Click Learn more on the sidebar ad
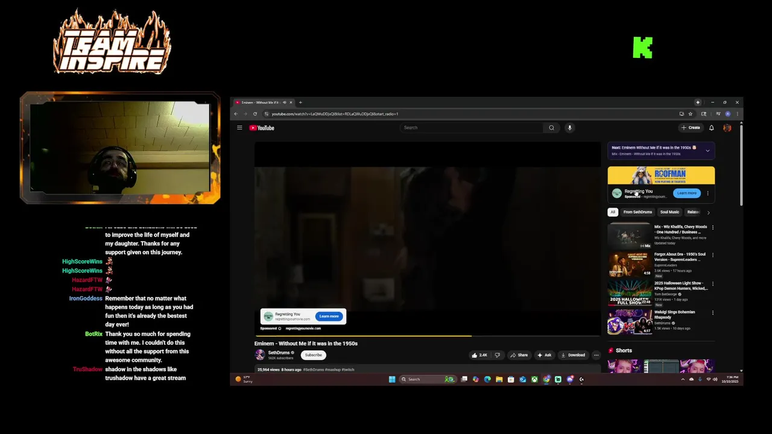The width and height of the screenshot is (772, 434). (x=687, y=193)
